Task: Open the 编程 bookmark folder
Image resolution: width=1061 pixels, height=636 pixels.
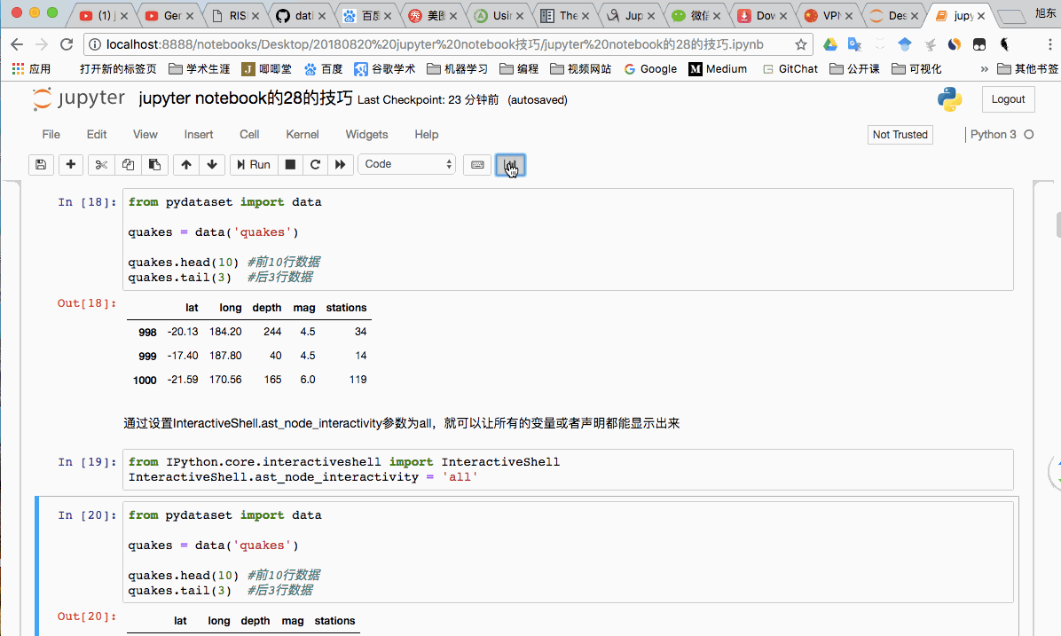Action: [519, 69]
